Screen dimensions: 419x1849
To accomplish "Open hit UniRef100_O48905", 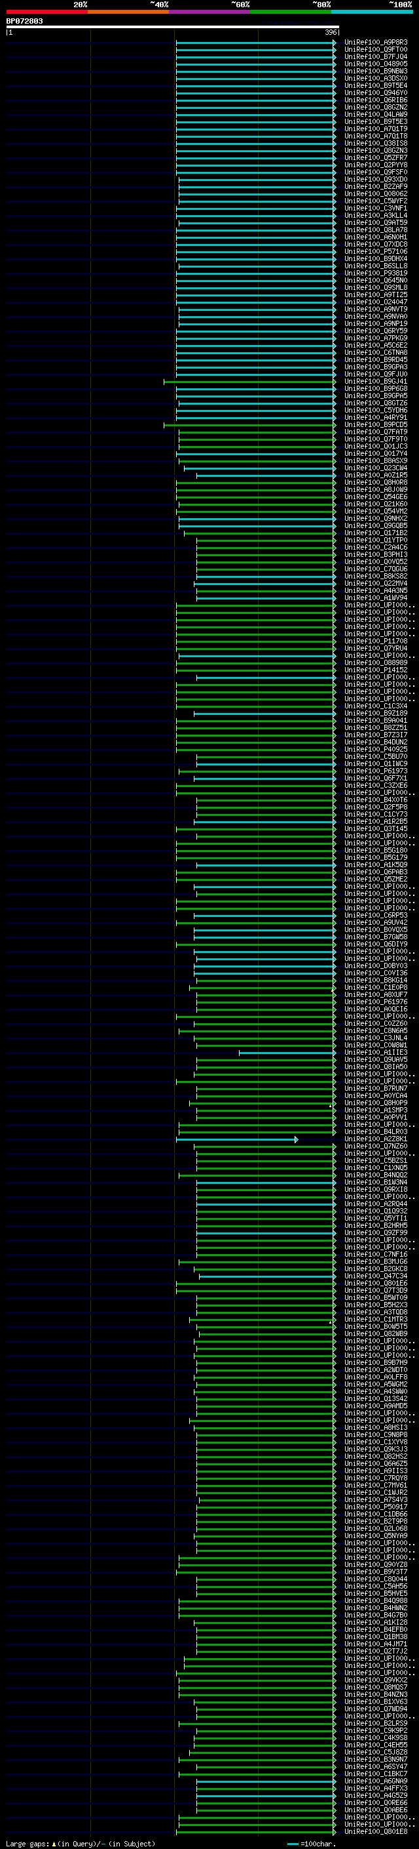I will (x=376, y=64).
